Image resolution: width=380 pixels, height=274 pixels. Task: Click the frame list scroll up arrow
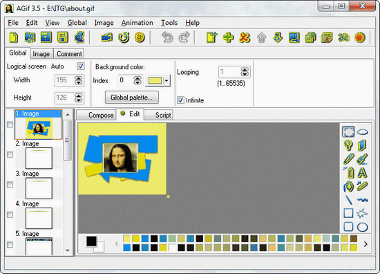tap(68, 114)
